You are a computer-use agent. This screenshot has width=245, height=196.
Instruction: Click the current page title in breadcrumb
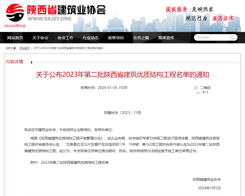click(x=69, y=48)
